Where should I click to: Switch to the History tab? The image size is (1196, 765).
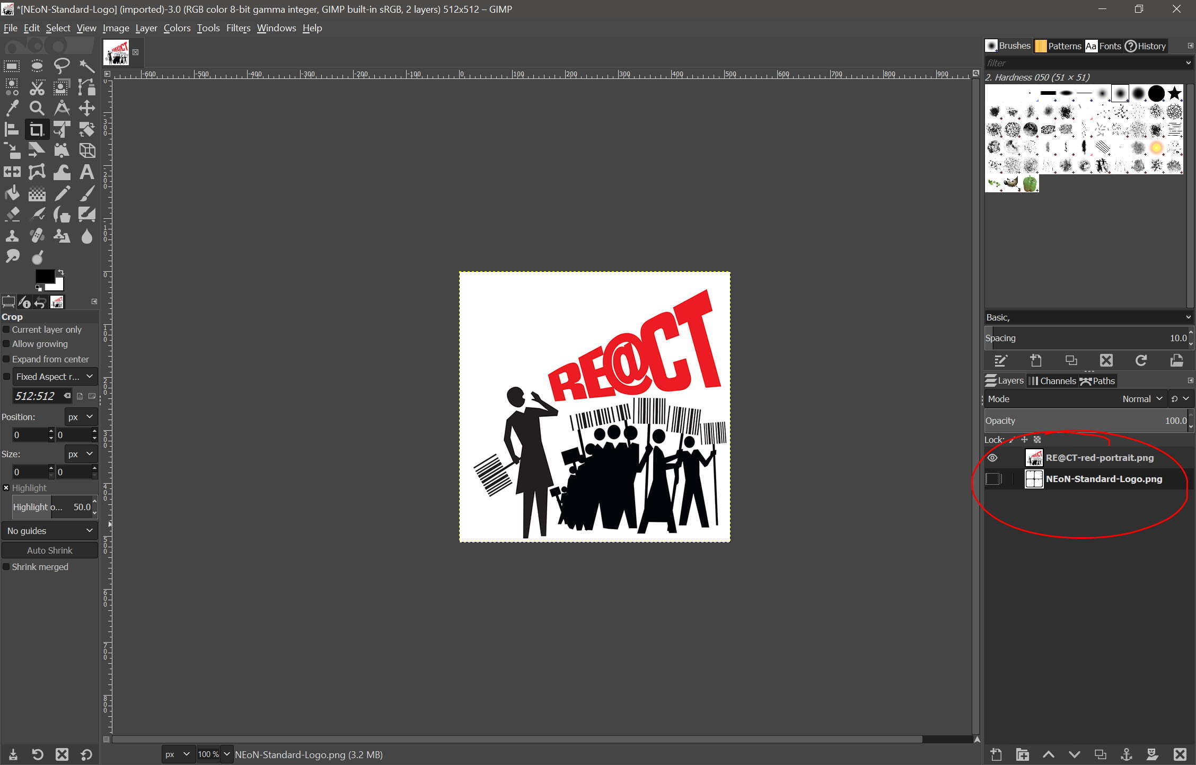[1146, 46]
